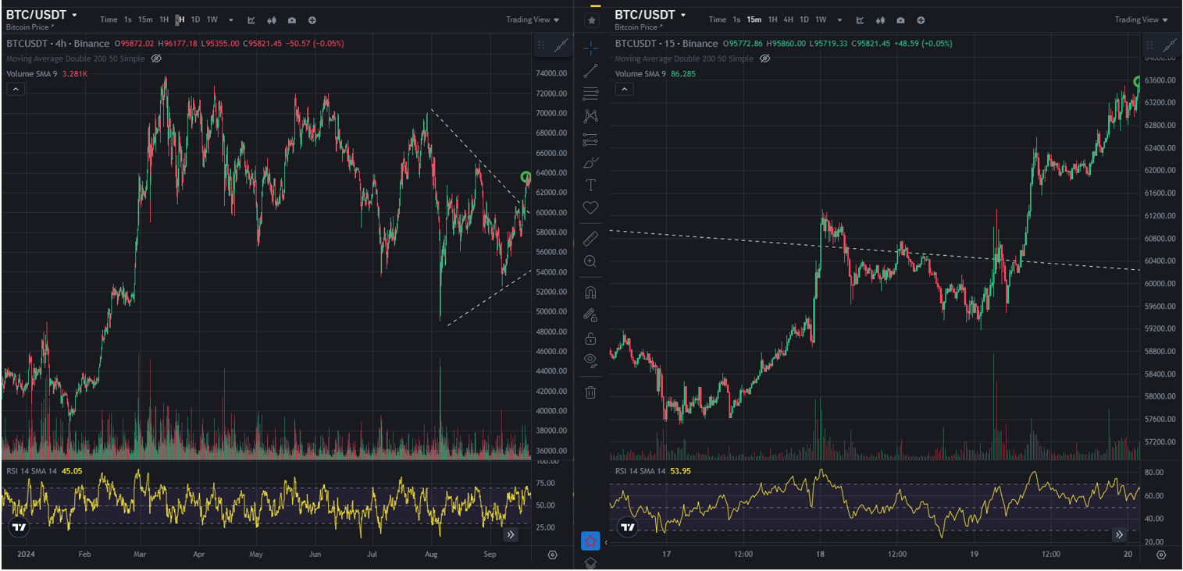Open Trading View dropdown on right chart
The image size is (1183, 571).
point(1142,20)
